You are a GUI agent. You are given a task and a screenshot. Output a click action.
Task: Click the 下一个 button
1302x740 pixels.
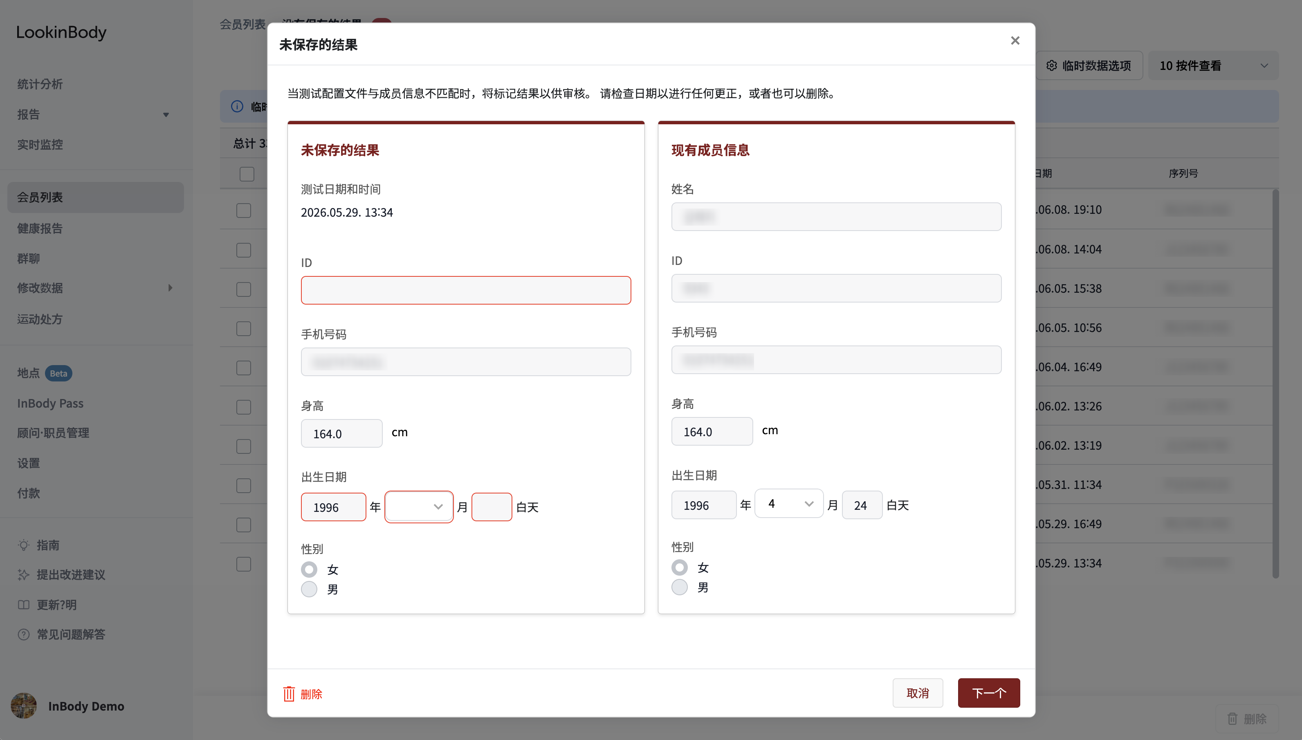click(x=988, y=693)
